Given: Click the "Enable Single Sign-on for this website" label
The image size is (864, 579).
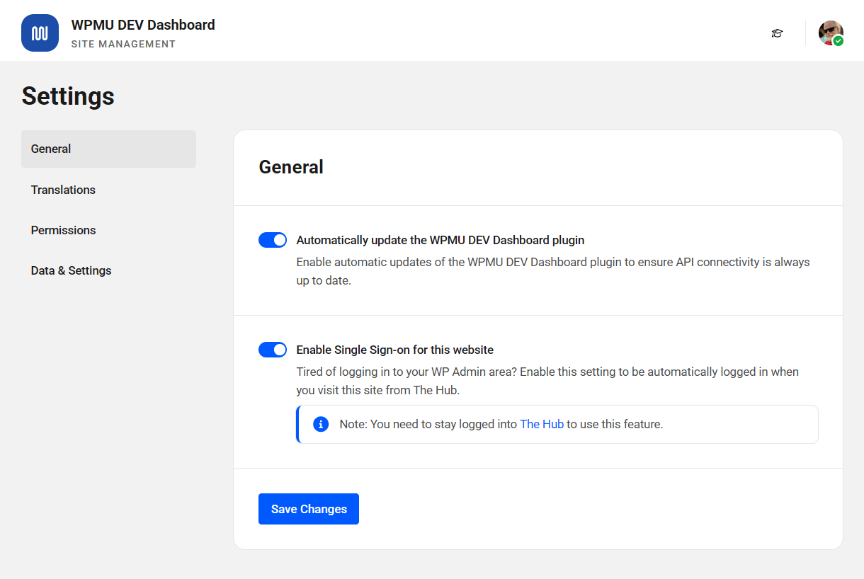Looking at the screenshot, I should click(x=395, y=350).
